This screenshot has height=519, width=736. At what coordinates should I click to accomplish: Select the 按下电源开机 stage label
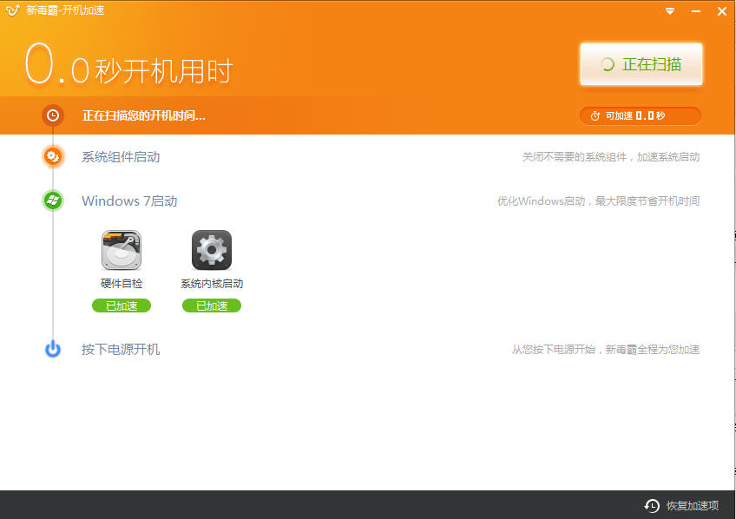click(x=121, y=349)
